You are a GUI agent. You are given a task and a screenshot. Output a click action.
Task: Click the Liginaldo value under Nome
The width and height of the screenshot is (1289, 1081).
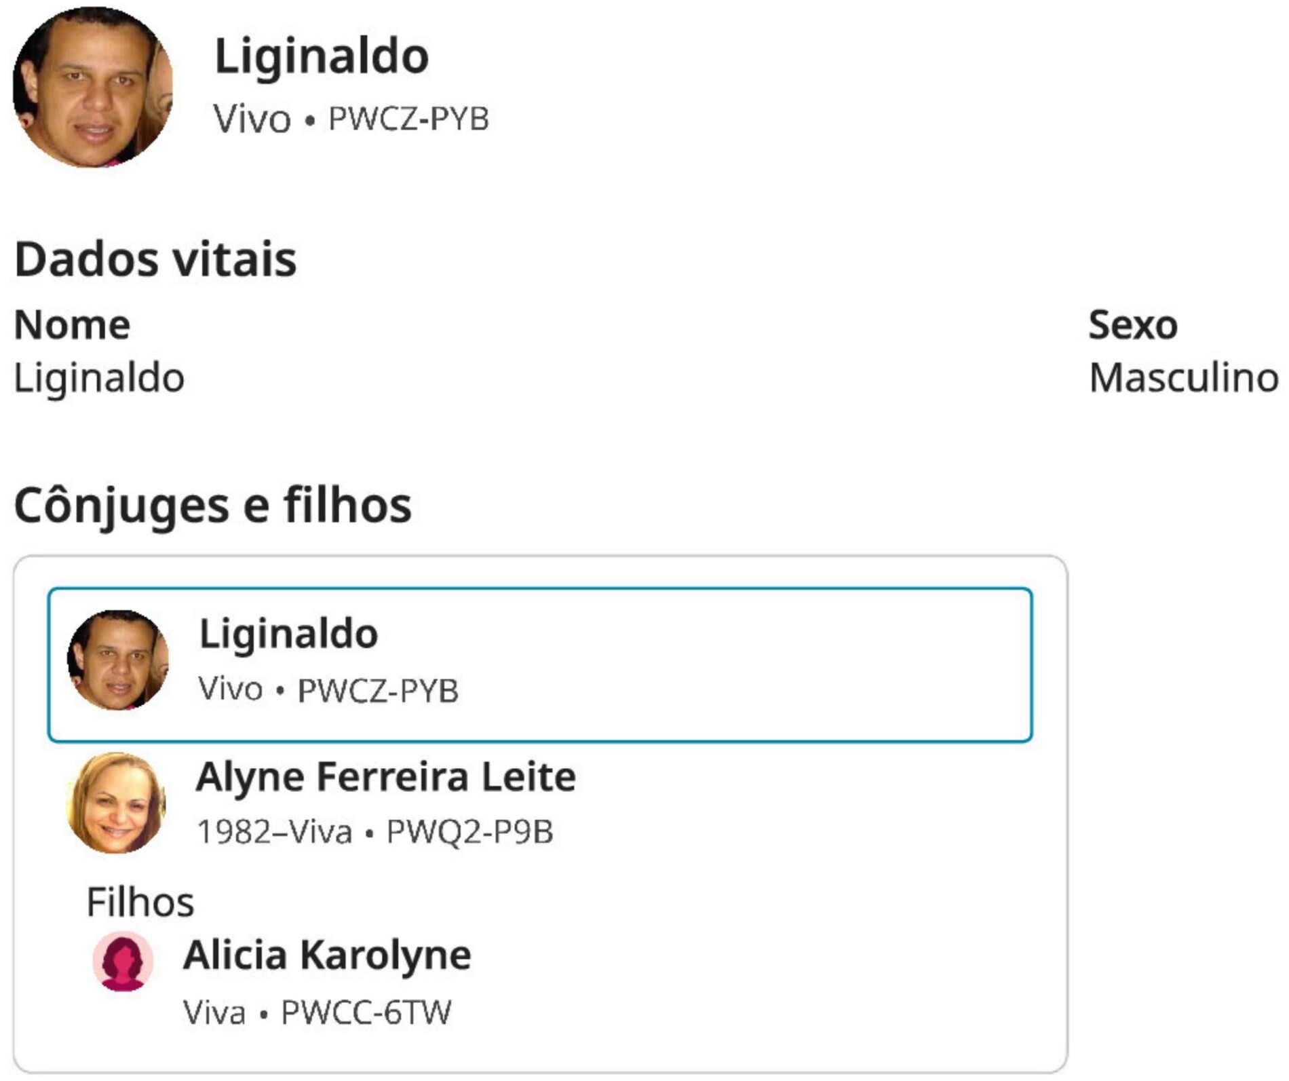click(99, 378)
